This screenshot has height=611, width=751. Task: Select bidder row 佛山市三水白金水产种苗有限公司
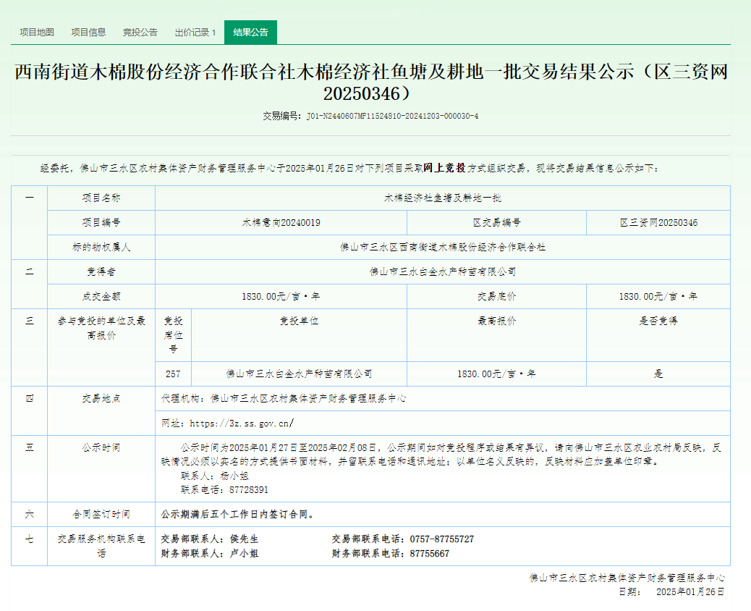[299, 374]
